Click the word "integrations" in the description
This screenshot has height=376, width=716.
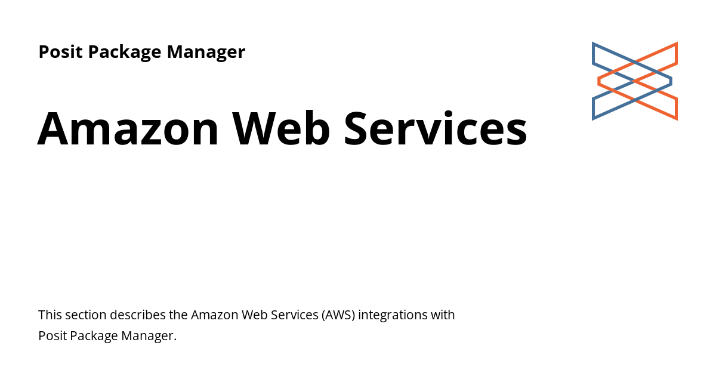click(393, 315)
